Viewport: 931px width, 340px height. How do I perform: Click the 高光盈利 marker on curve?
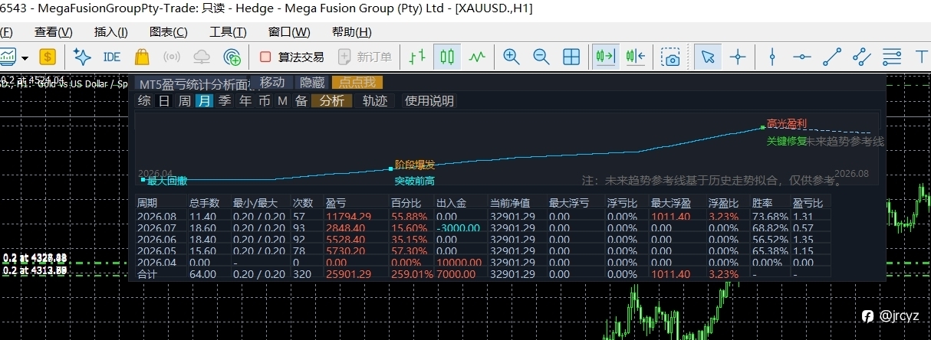coord(787,124)
